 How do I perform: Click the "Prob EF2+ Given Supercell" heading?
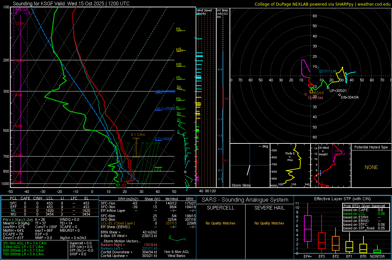[x=364, y=206]
